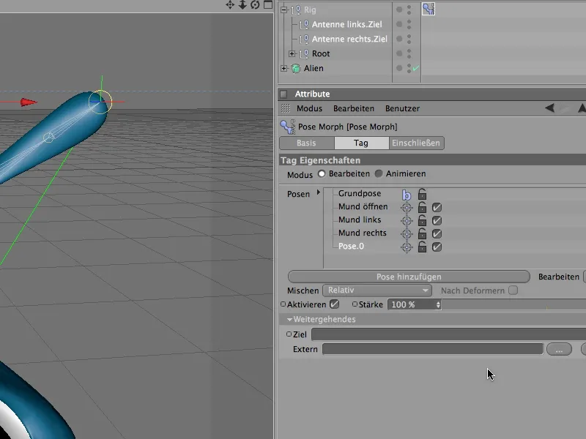586x439 pixels.
Task: Enable the checkbox beside Mund links
Action: click(x=437, y=220)
